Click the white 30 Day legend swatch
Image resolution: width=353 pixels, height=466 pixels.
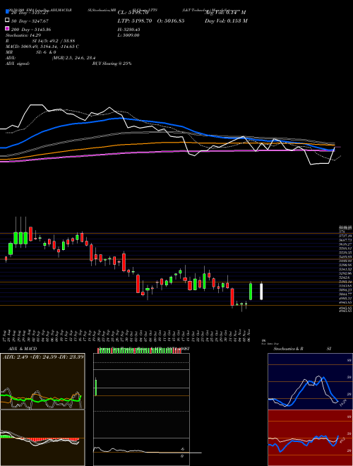7,20
